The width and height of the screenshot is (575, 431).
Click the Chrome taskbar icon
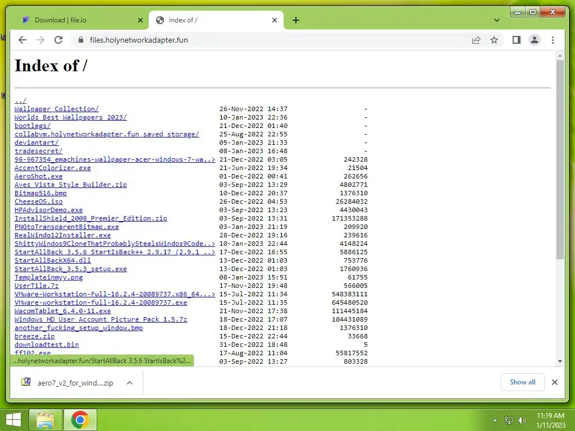click(x=80, y=420)
